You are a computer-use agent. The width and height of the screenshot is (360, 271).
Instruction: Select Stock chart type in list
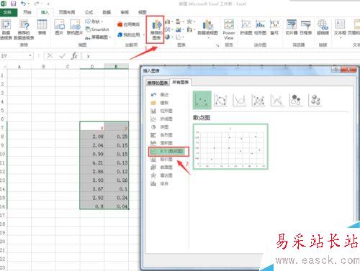click(x=161, y=159)
